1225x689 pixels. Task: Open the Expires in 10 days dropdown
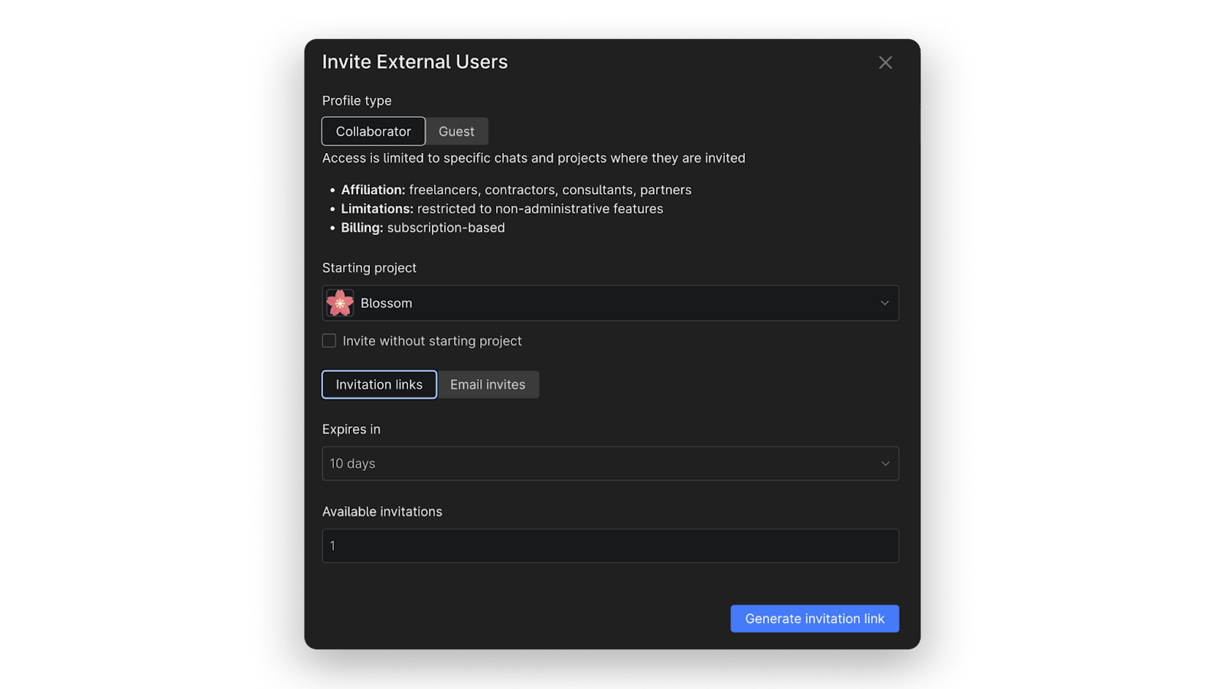click(610, 463)
